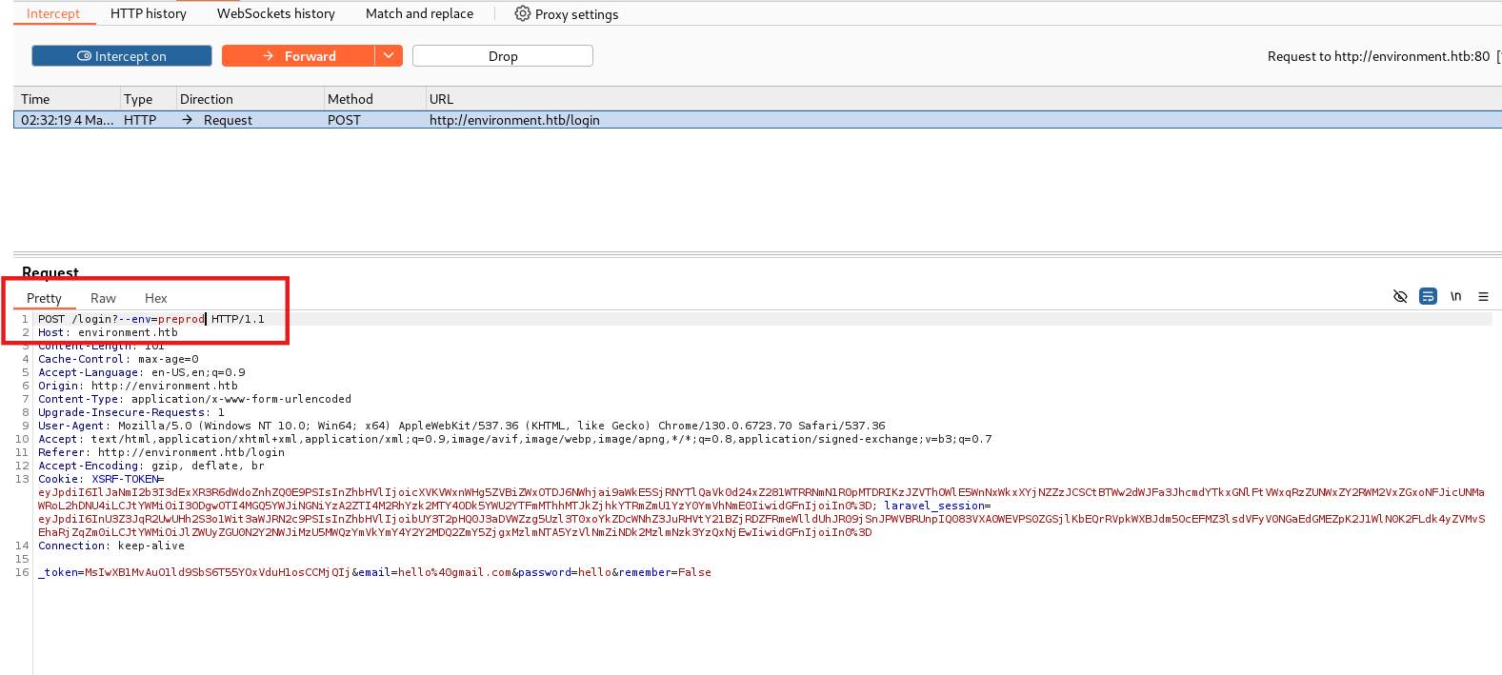Image resolution: width=1502 pixels, height=675 pixels.
Task: Switch request view to Raw
Action: 103,298
